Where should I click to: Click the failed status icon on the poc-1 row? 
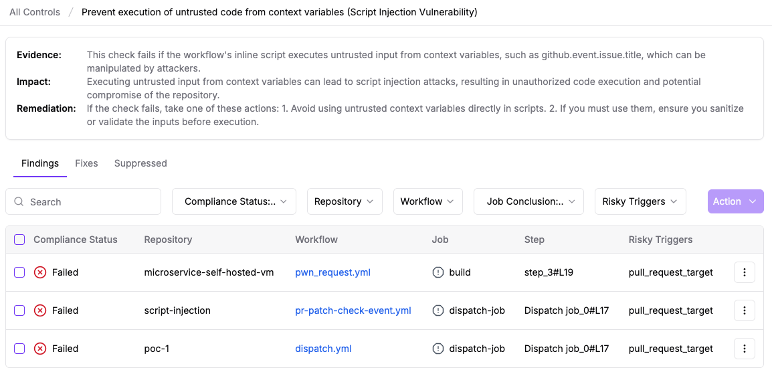[x=40, y=349]
